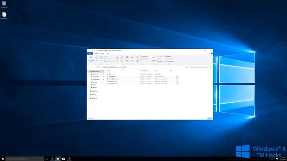This screenshot has height=161, width=287.
Task: Click the Properties ribbon icon
Action: point(153,59)
